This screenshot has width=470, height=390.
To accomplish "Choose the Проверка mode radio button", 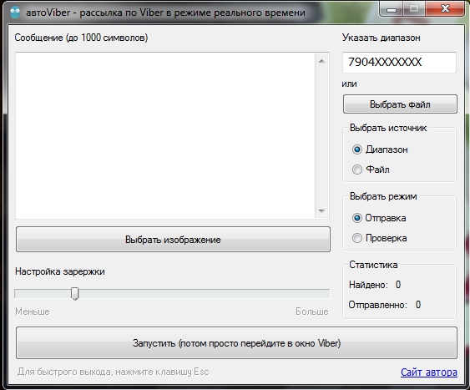I will click(x=357, y=238).
